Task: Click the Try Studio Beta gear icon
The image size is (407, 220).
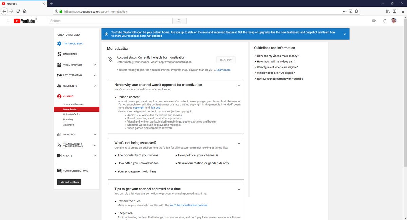Action: coord(59,44)
